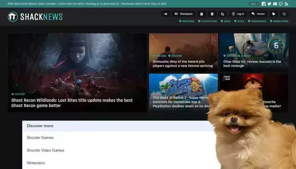
Task: Open the Shackpass page
Action: click(x=184, y=14)
